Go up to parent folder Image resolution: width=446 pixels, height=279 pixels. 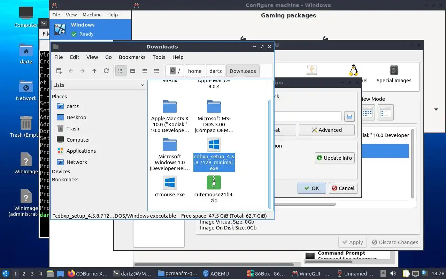(94, 71)
